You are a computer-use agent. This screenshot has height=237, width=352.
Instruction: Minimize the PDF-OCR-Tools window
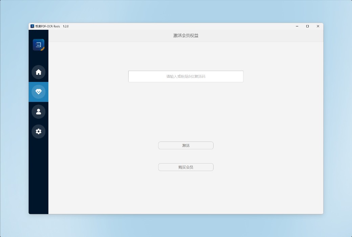point(297,26)
